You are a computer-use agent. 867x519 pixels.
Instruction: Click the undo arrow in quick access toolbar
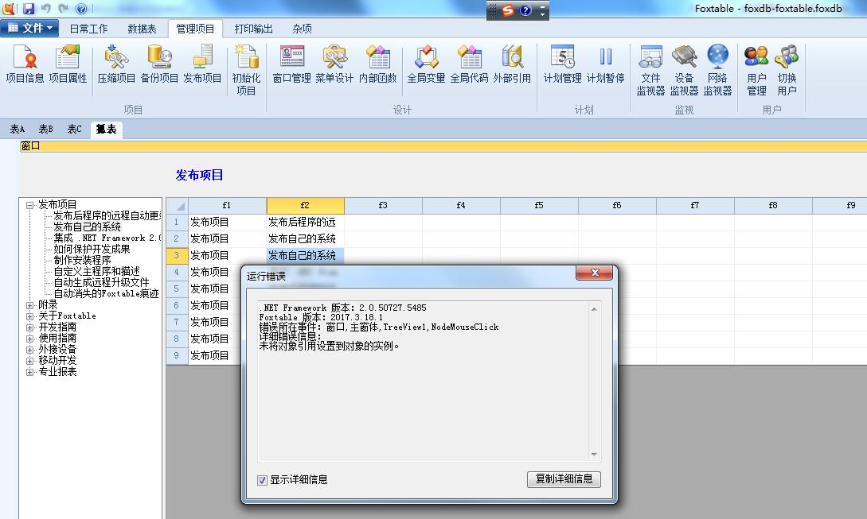pyautogui.click(x=46, y=8)
